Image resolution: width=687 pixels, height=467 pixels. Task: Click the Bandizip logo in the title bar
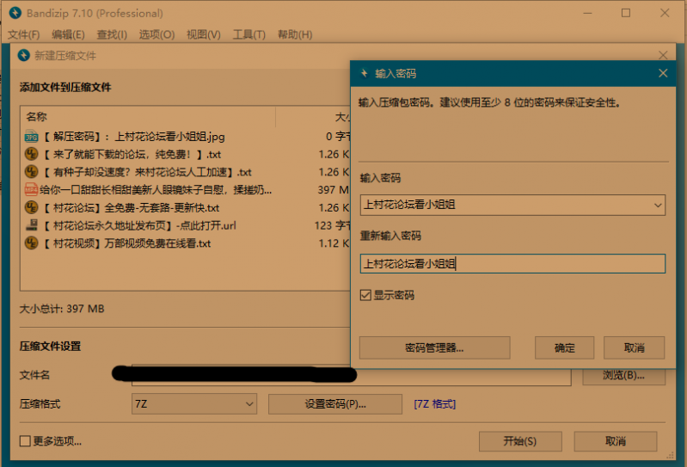(x=14, y=13)
